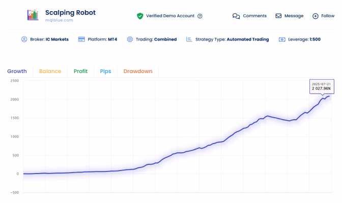Click the Message envelope icon

278,16
